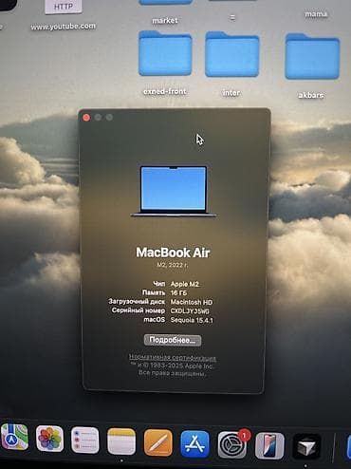This screenshot has height=469, width=351.
Task: Click the 16 ГБ memory value
Action: [x=178, y=292]
